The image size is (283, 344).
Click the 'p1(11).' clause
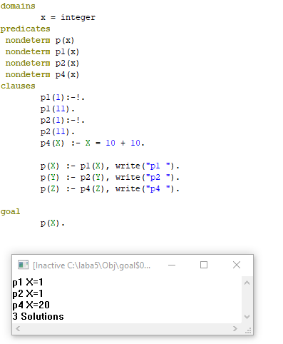(x=58, y=109)
